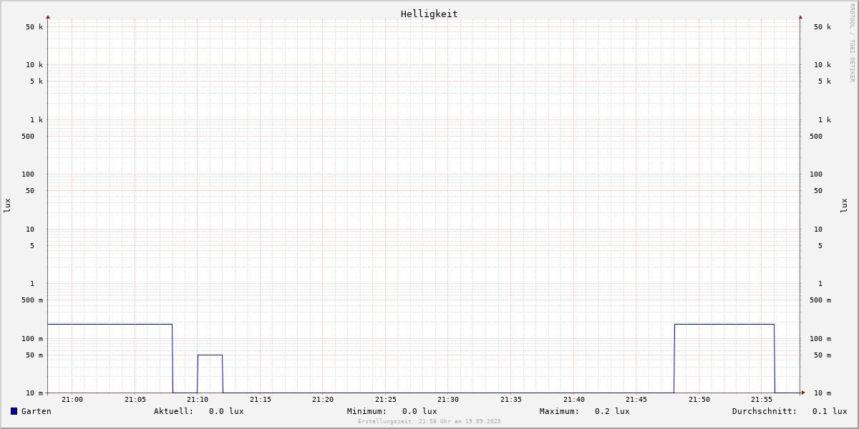Click the 21:35 time axis label

[x=511, y=400]
